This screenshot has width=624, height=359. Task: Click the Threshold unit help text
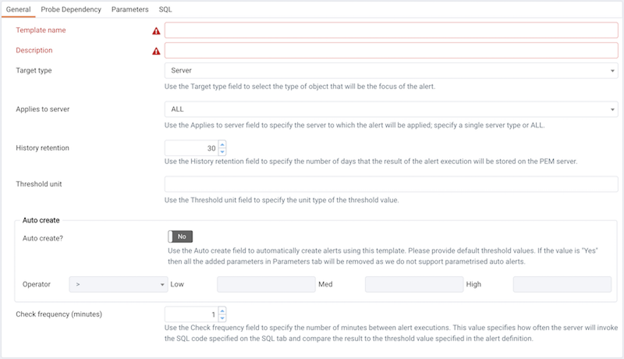pos(282,200)
